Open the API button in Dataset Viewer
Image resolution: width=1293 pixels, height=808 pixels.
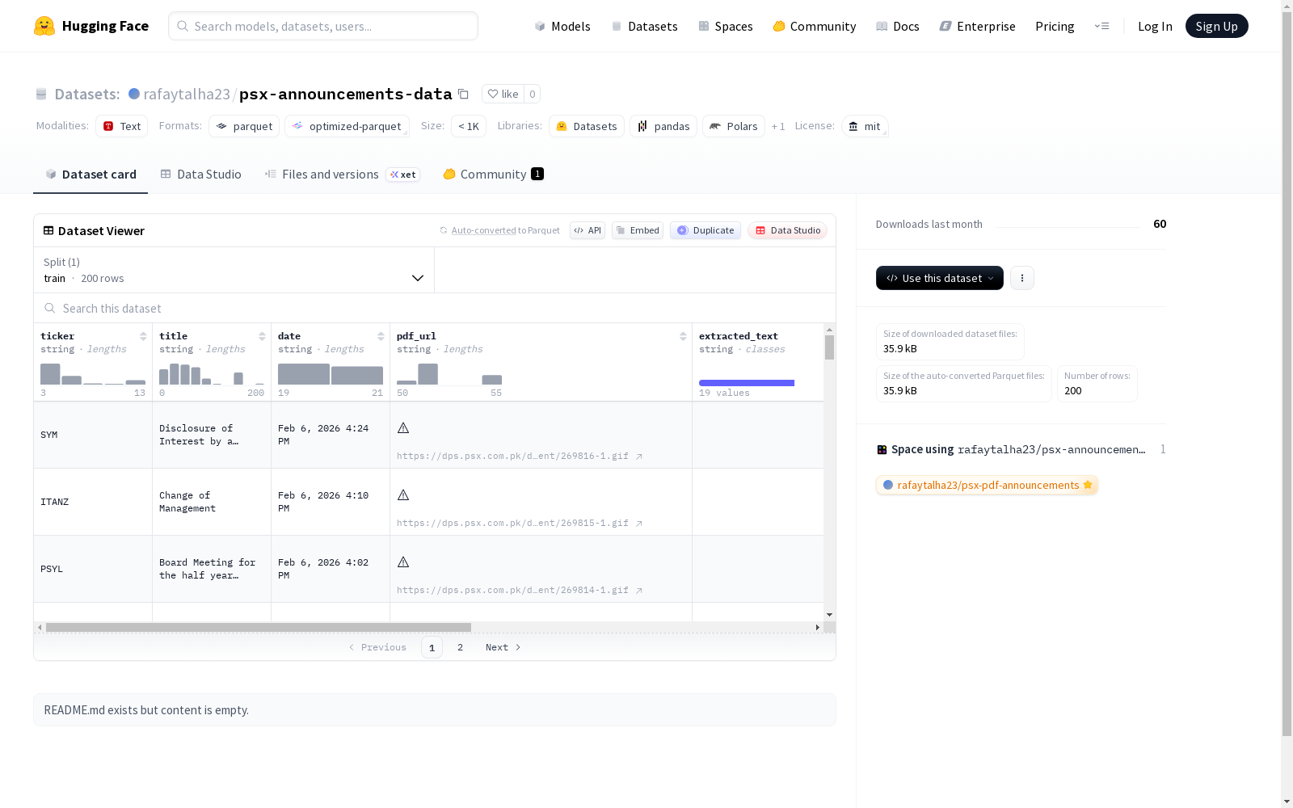(x=588, y=230)
